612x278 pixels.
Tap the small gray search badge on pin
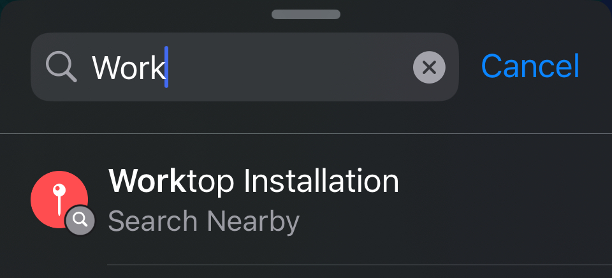tap(80, 220)
